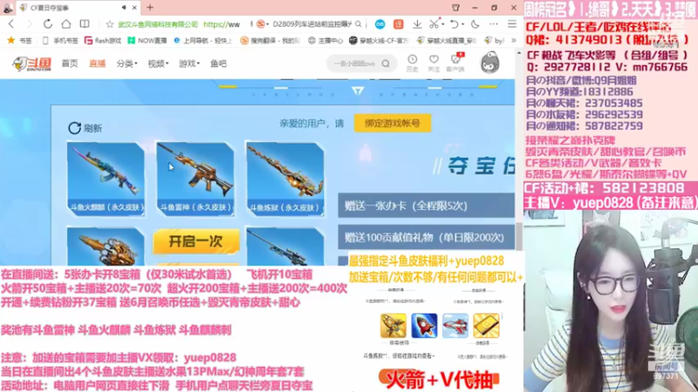Screen dimensions: 698x392
Task: Collapse the section with the white triangle arrow
Action: click(x=358, y=91)
